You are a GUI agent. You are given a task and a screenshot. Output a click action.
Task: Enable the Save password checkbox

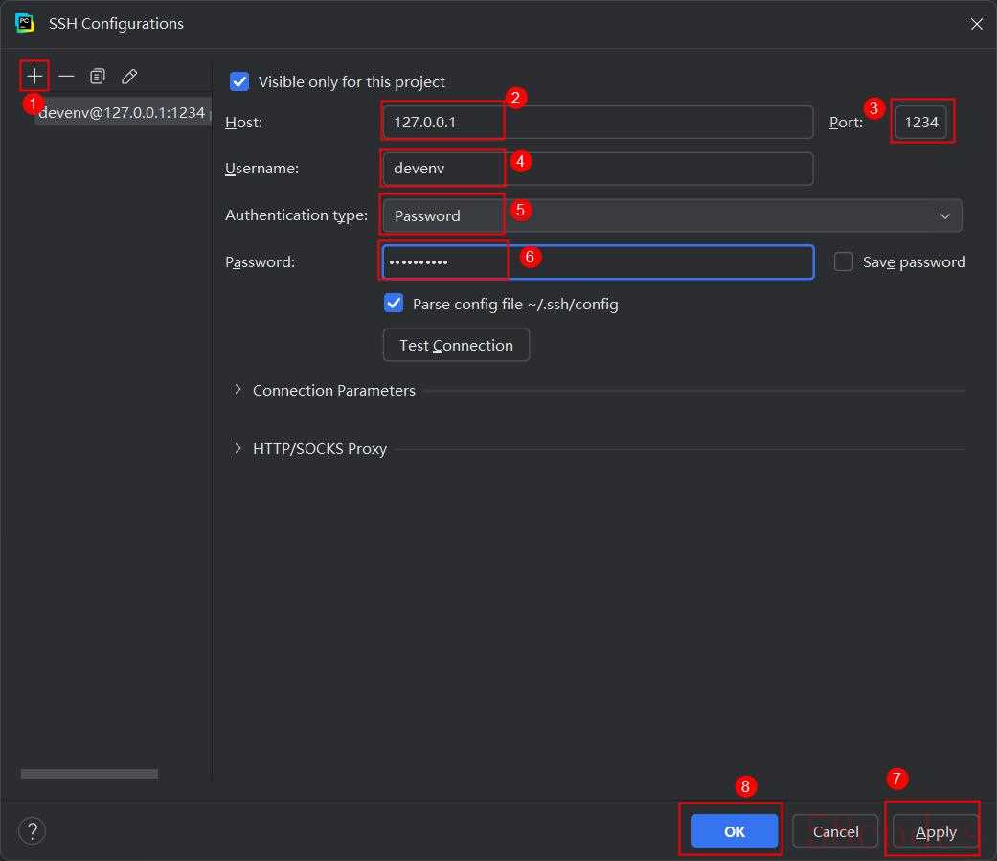click(843, 261)
